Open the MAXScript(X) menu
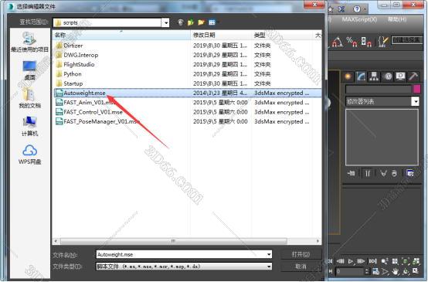This screenshot has width=428, height=282. click(359, 19)
